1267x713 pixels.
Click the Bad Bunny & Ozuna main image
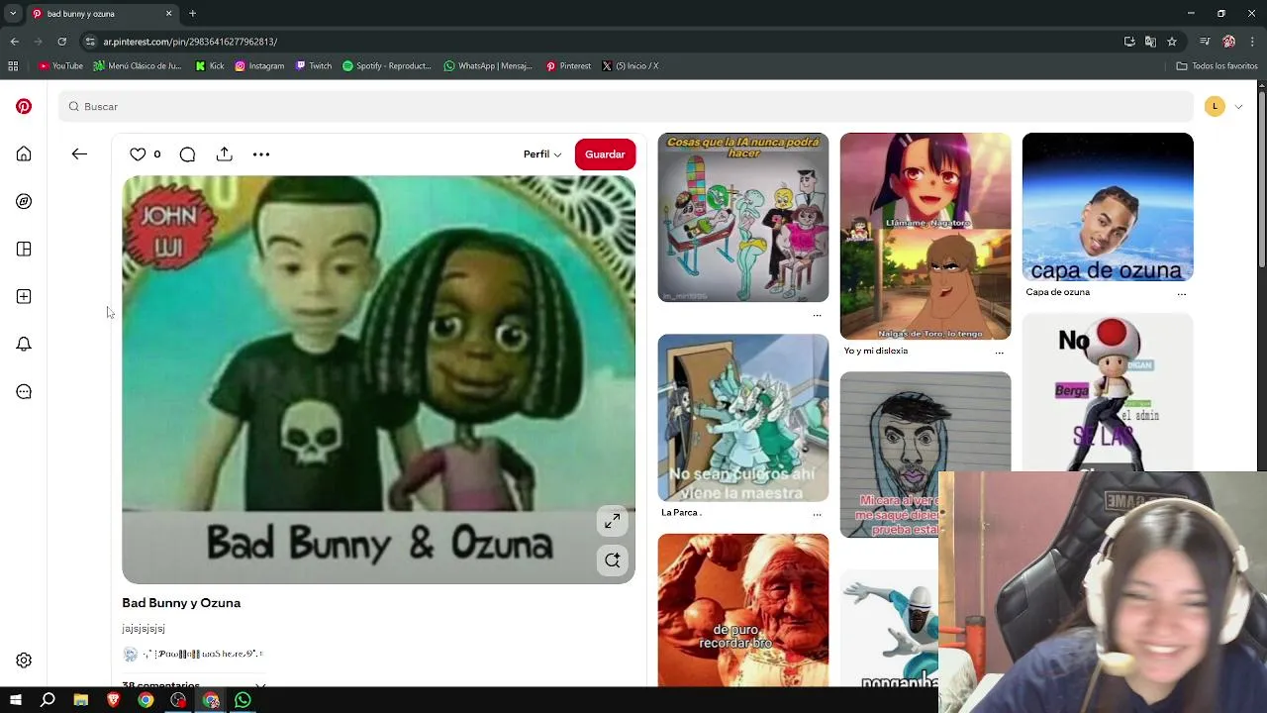pyautogui.click(x=378, y=379)
